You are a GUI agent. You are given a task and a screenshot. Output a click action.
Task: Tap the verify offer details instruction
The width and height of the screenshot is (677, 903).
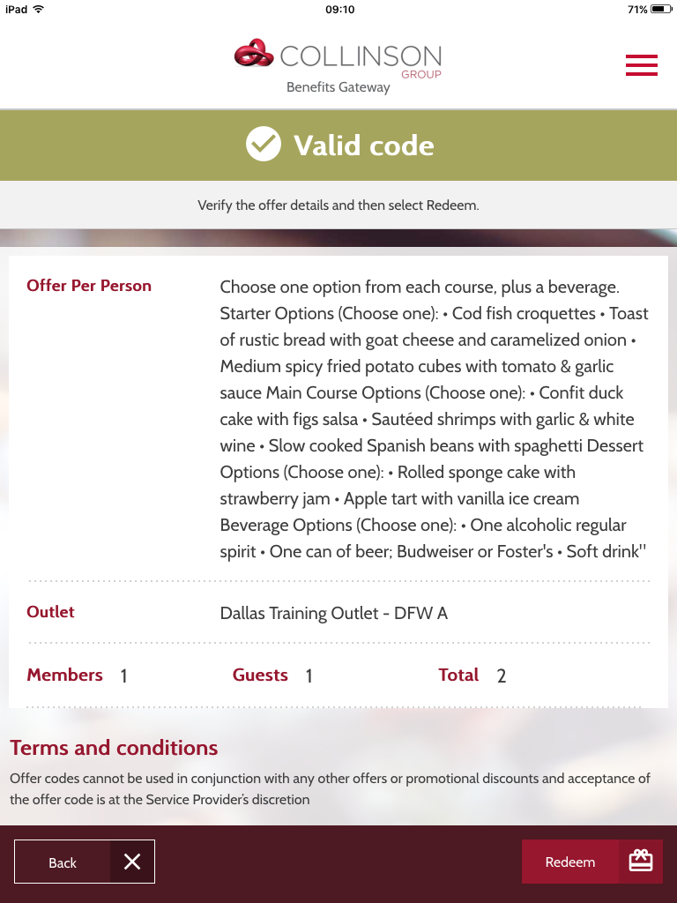point(338,205)
